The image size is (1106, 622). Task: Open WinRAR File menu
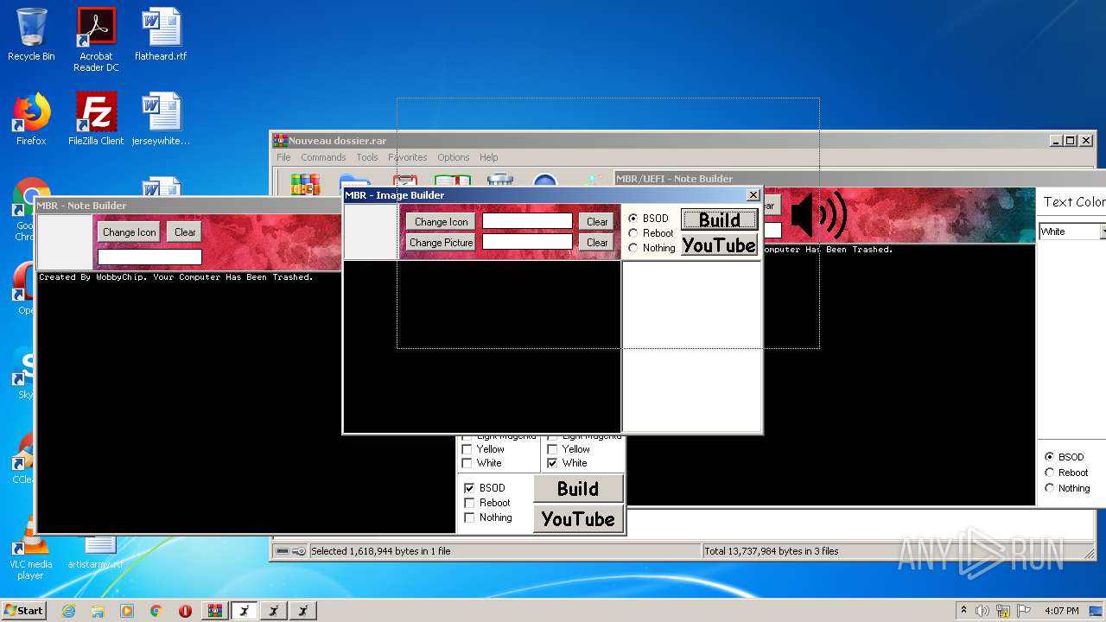283,157
